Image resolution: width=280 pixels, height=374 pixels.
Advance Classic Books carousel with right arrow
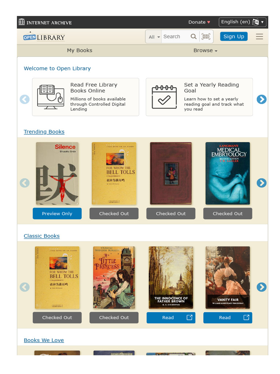(x=261, y=287)
